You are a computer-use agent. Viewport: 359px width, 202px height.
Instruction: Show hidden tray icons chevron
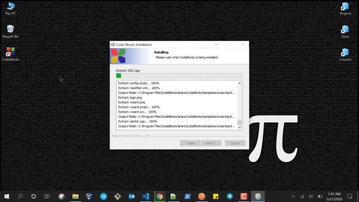(293, 196)
